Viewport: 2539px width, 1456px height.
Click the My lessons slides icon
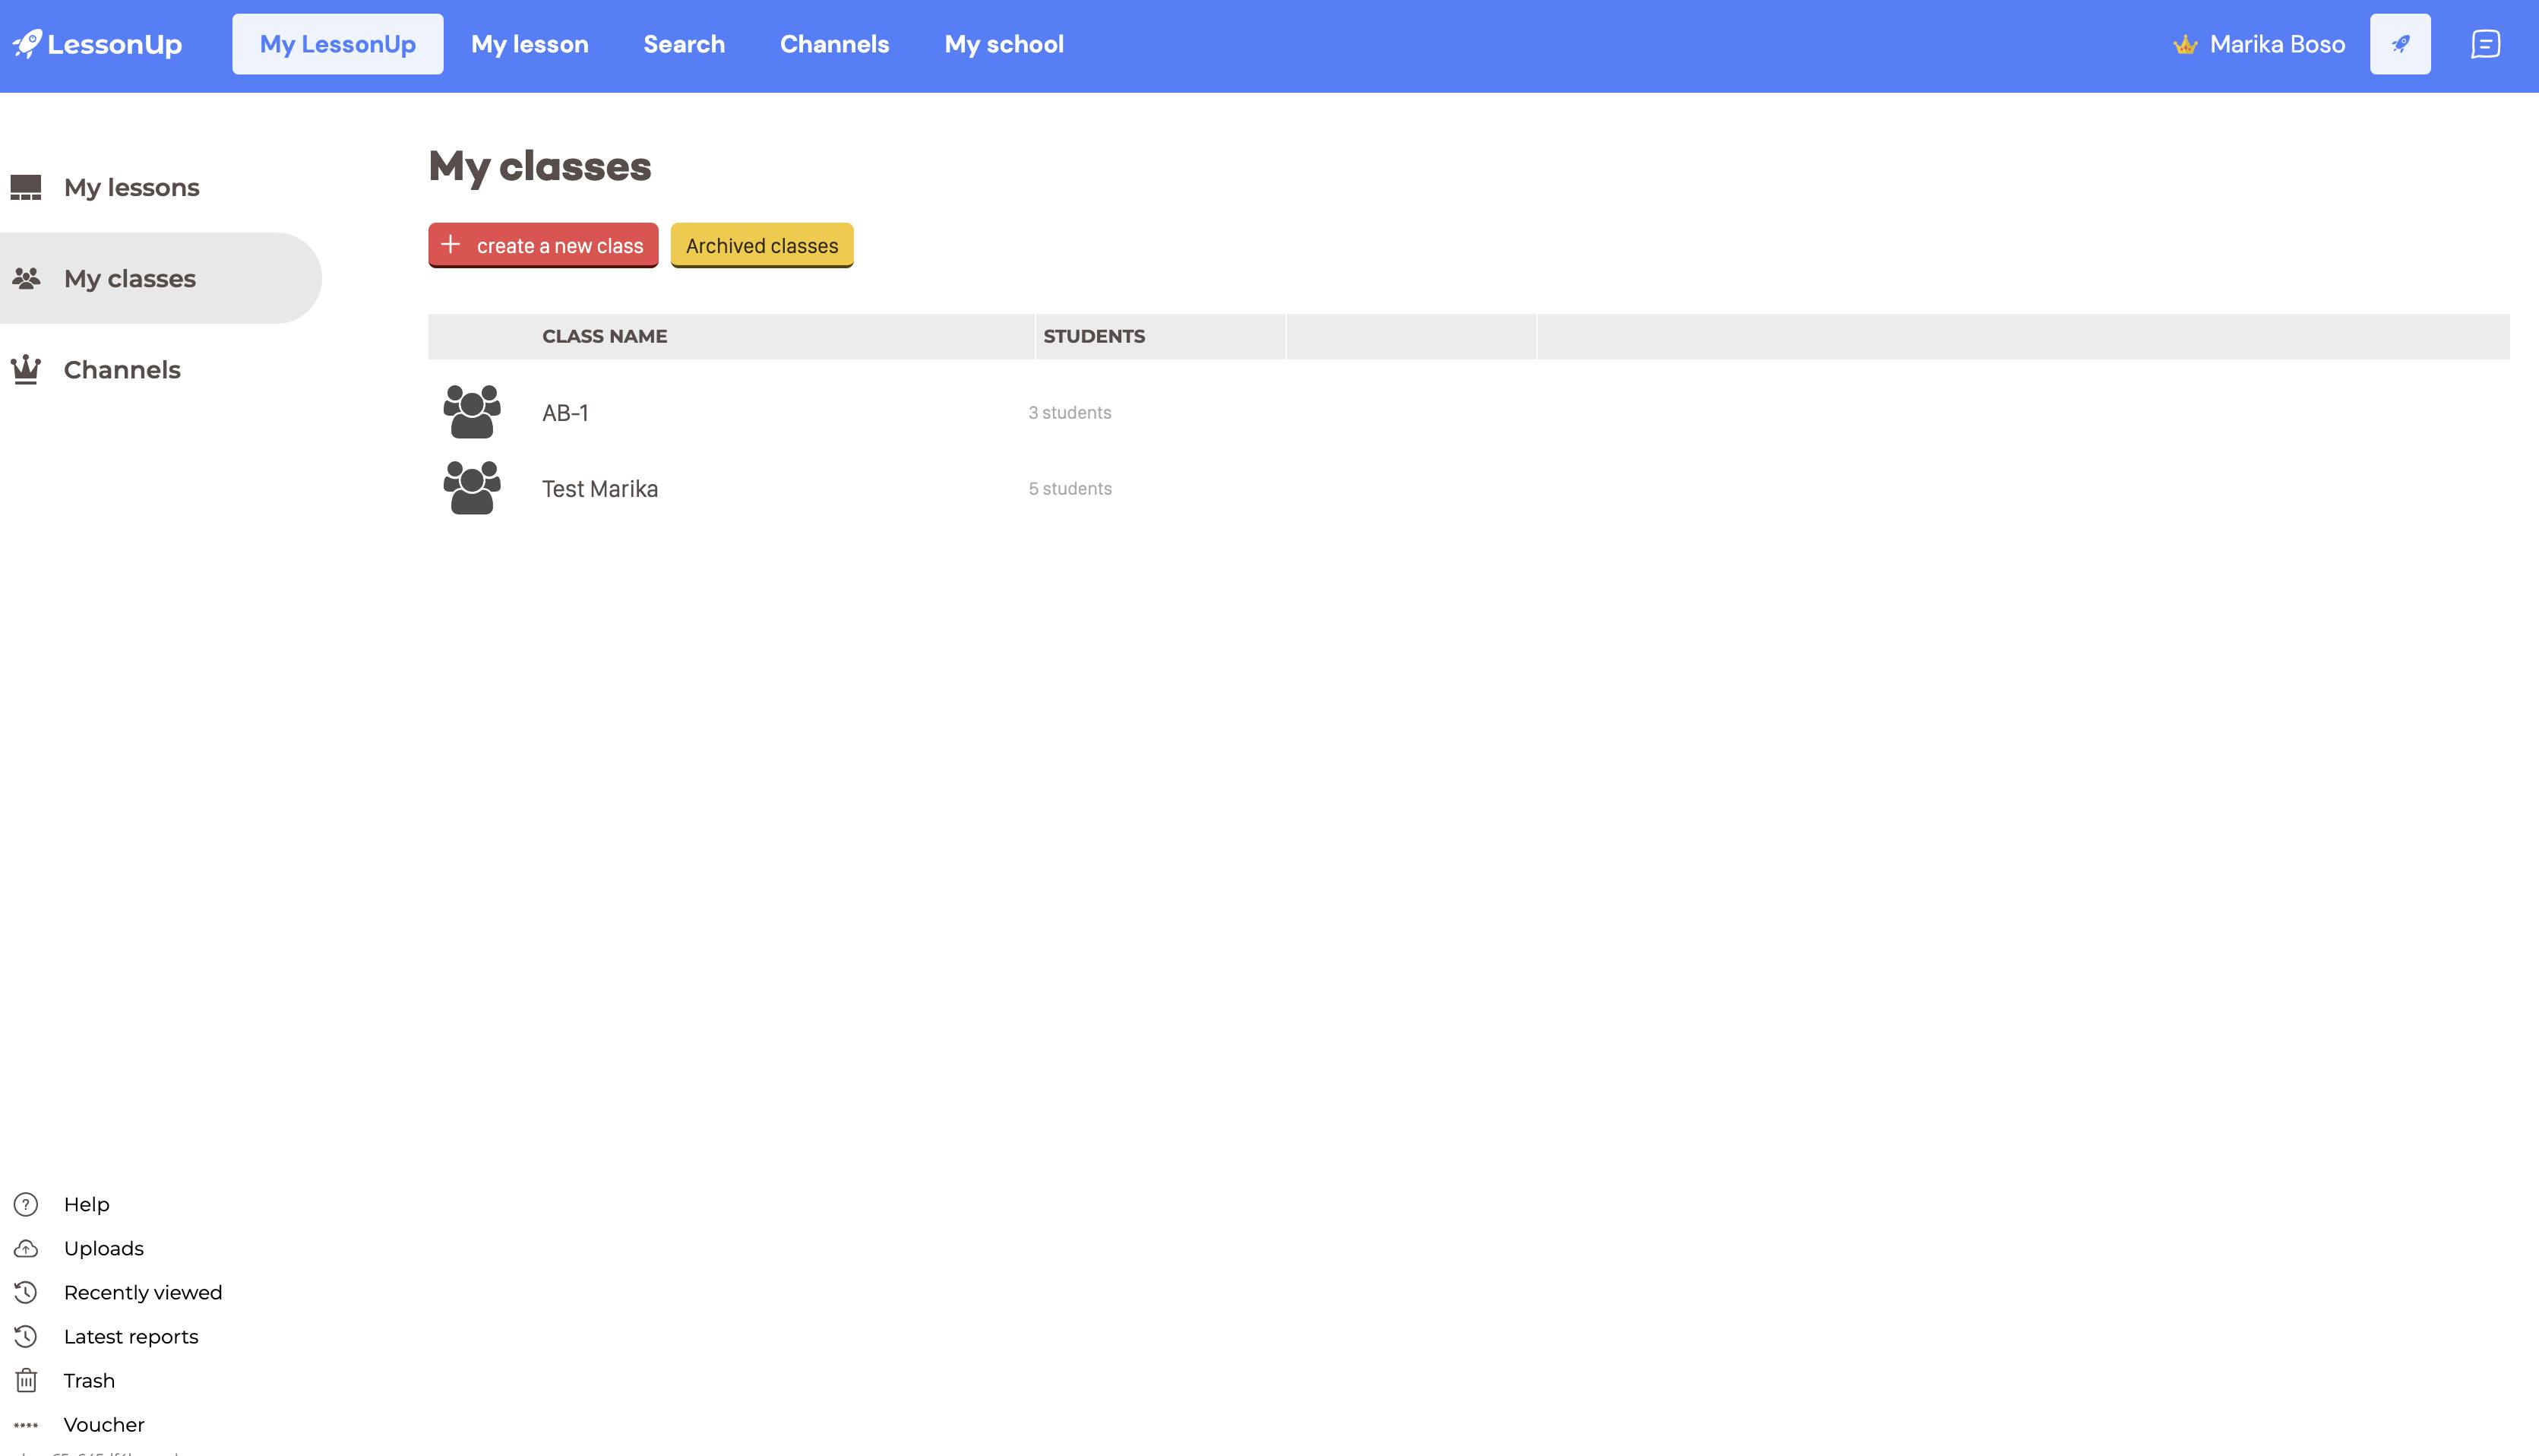point(26,187)
